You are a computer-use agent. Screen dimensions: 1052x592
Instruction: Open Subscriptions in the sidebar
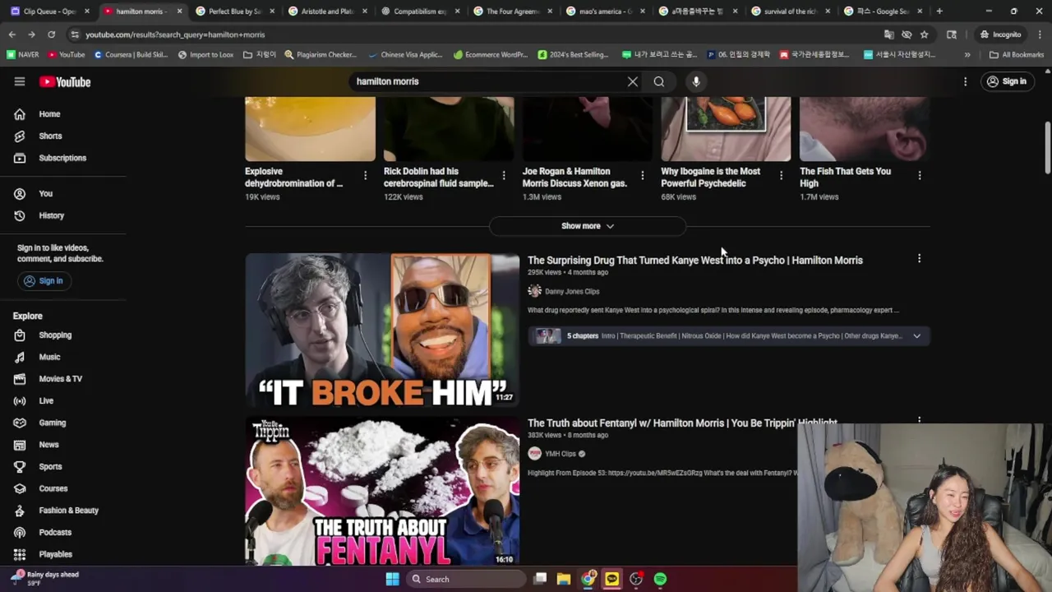(x=62, y=158)
